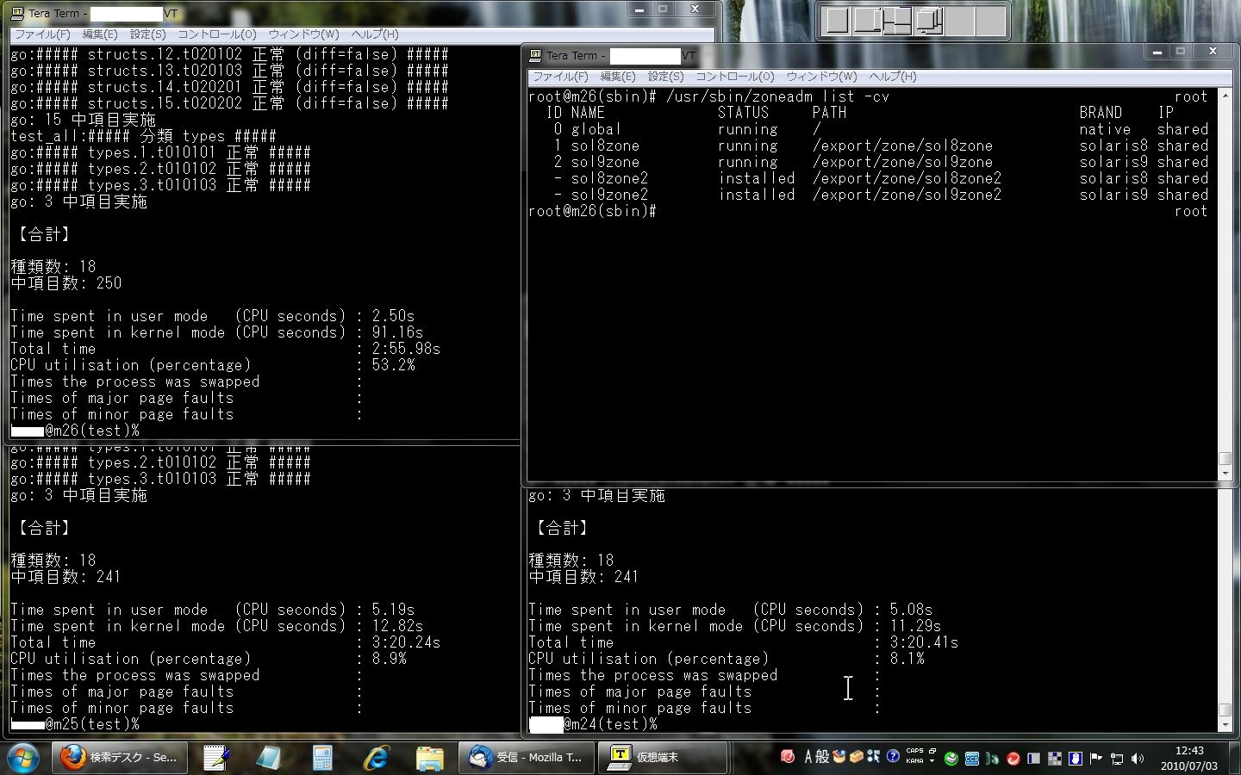Viewport: 1241px width, 775px height.
Task: Open Windows Explorer folder taskbar icon
Action: click(x=429, y=758)
